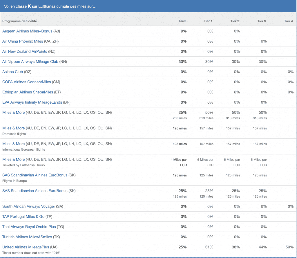Select the 50% Tier 4 value for United Airlines
The width and height of the screenshot is (297, 258).
(x=290, y=247)
